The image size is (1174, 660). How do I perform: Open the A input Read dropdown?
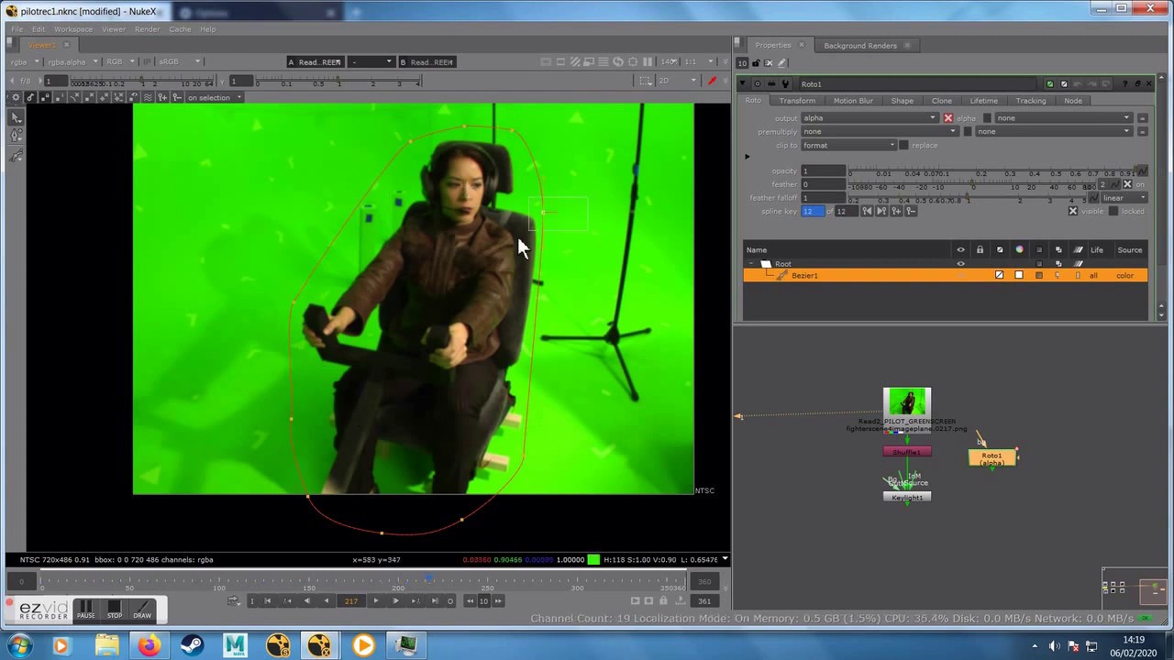pyautogui.click(x=316, y=62)
